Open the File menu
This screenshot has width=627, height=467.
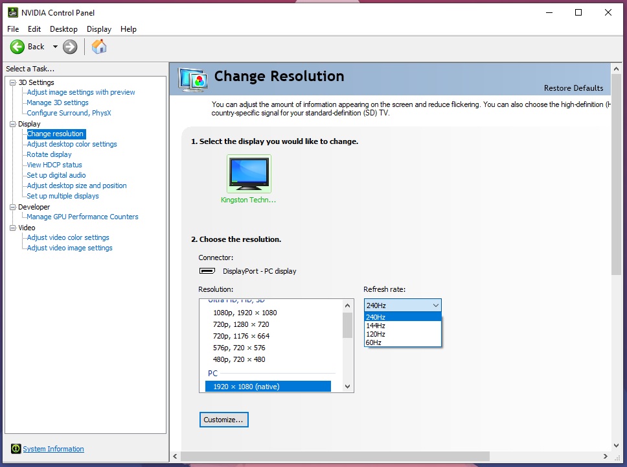13,29
